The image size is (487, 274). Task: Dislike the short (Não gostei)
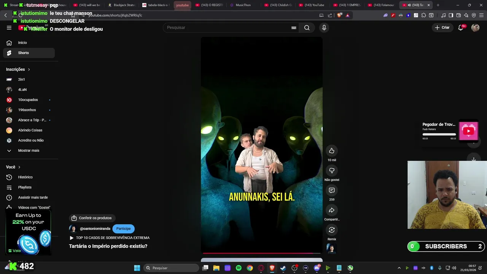[x=332, y=170]
